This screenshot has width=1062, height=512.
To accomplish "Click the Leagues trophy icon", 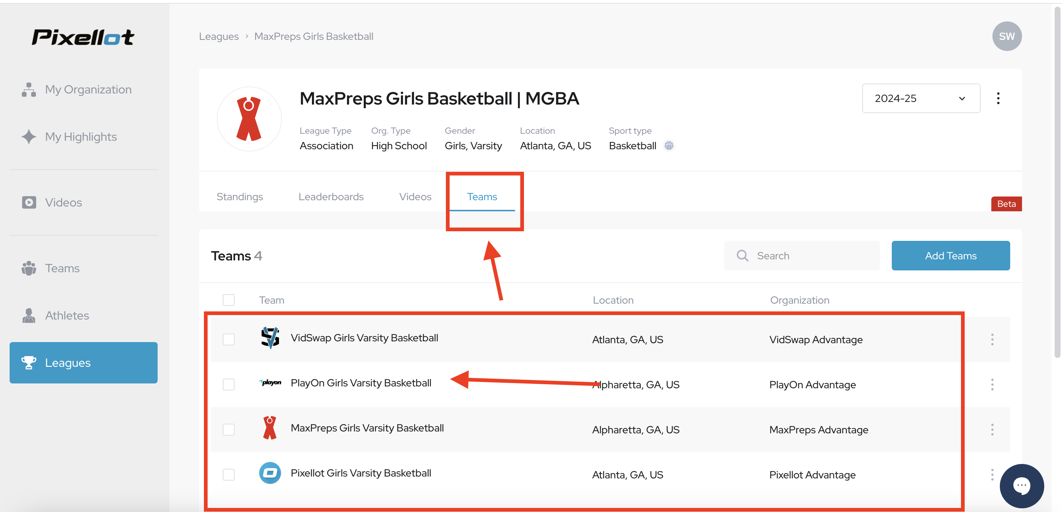I will 29,363.
